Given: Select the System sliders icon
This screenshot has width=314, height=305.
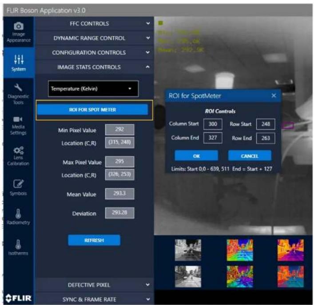Looking at the screenshot, I should coord(19,59).
